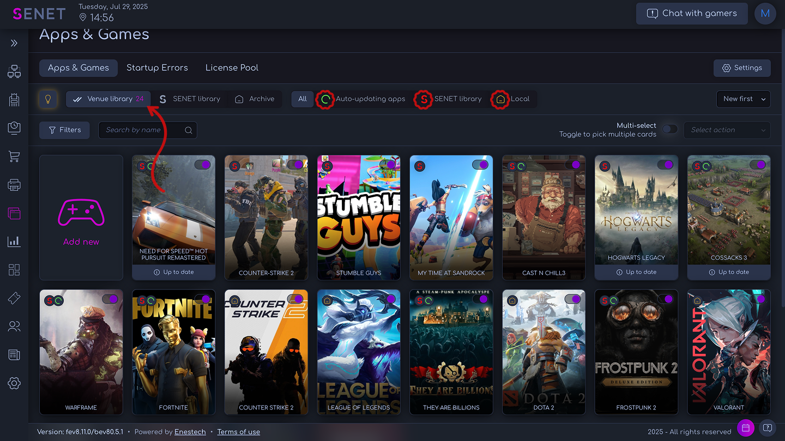Open the shopping cart sidebar icon
This screenshot has width=785, height=441.
point(14,157)
